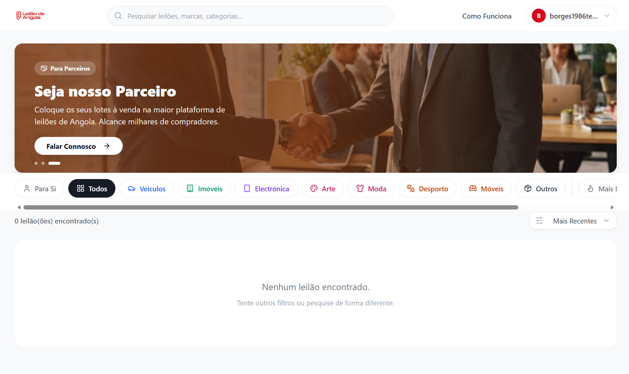Click the filter sliders icon in the sort control
The width and height of the screenshot is (629, 374).
tap(539, 221)
